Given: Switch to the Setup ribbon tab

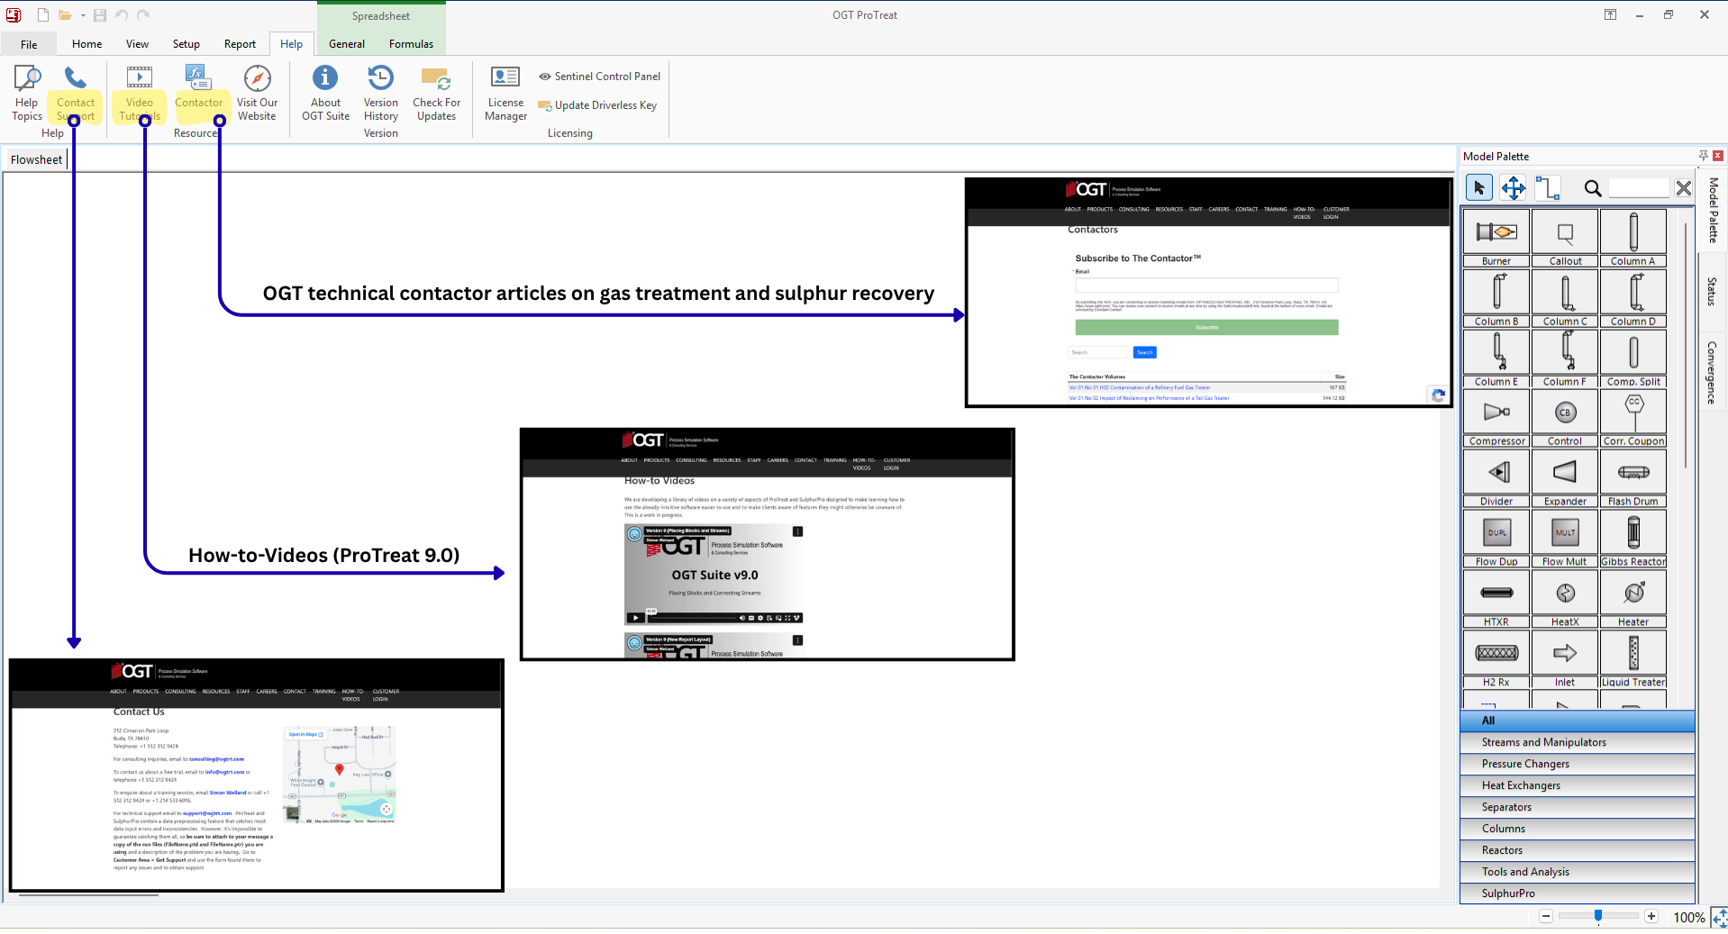Looking at the screenshot, I should click(x=186, y=44).
